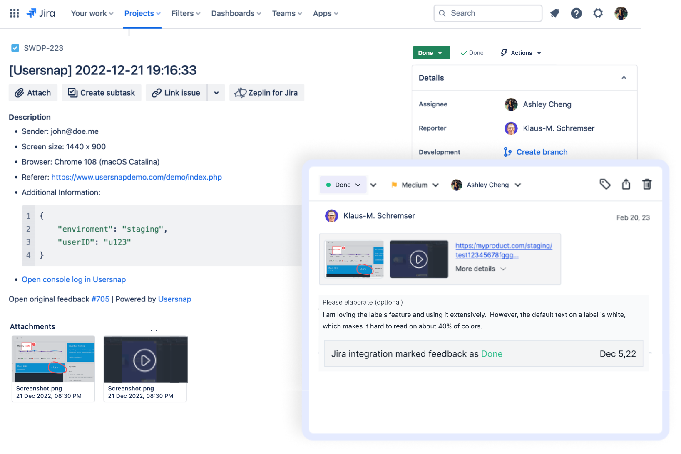Click the Feb 20, 23 date in panel

point(633,217)
